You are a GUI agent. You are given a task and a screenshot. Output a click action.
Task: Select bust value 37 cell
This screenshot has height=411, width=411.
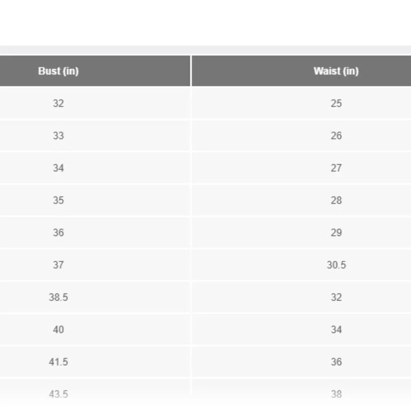(x=95, y=265)
